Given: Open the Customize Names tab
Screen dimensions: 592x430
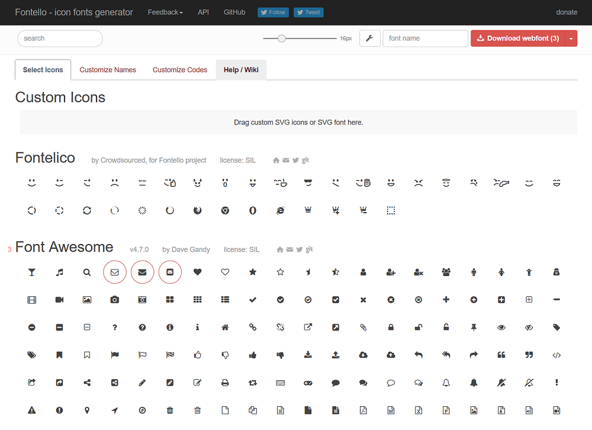Looking at the screenshot, I should (108, 70).
